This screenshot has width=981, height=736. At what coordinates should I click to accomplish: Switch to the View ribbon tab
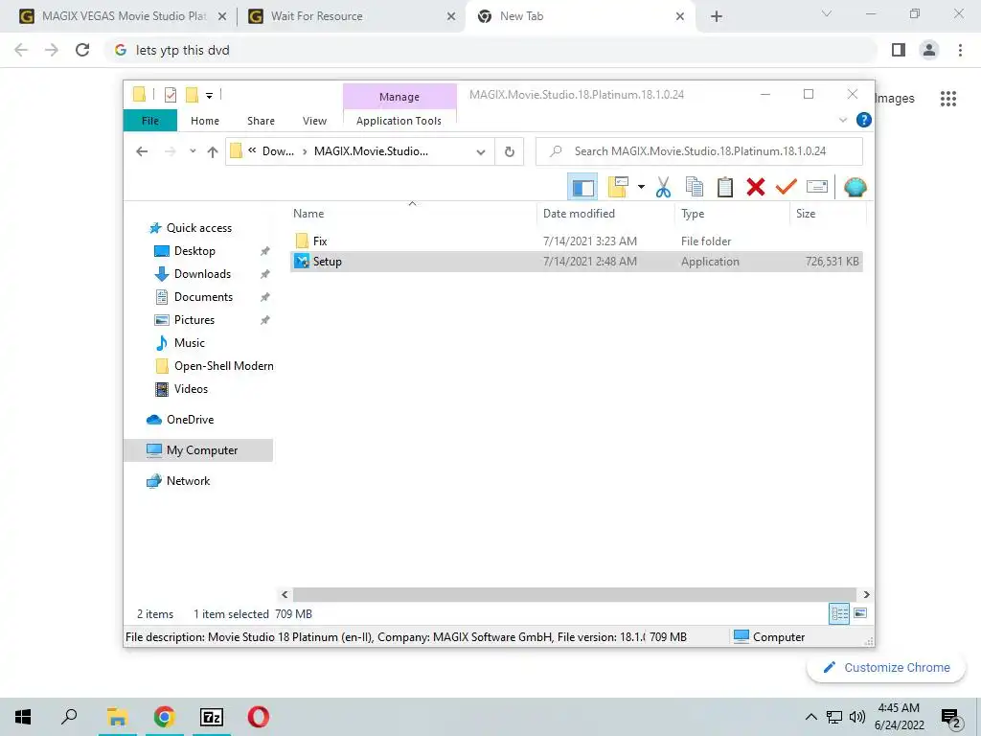click(x=314, y=121)
